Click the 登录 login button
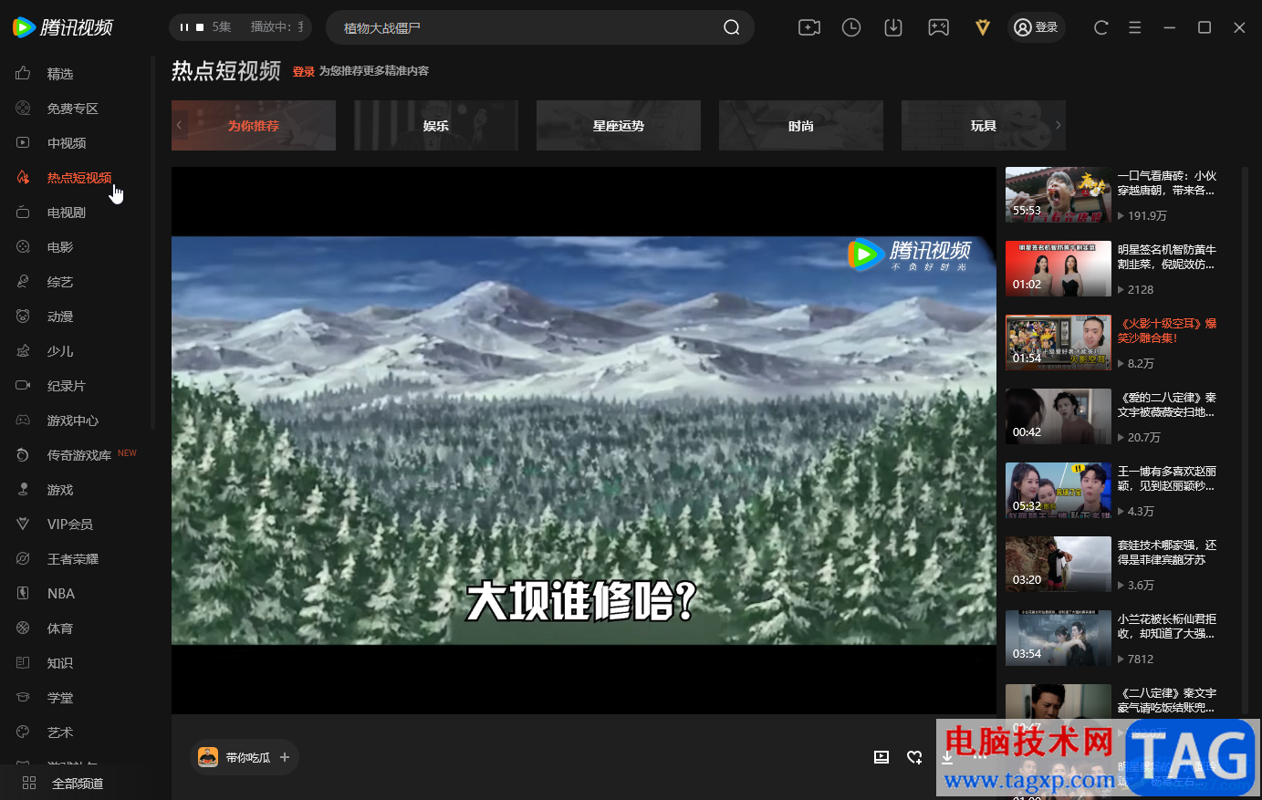1262x800 pixels. point(1037,27)
